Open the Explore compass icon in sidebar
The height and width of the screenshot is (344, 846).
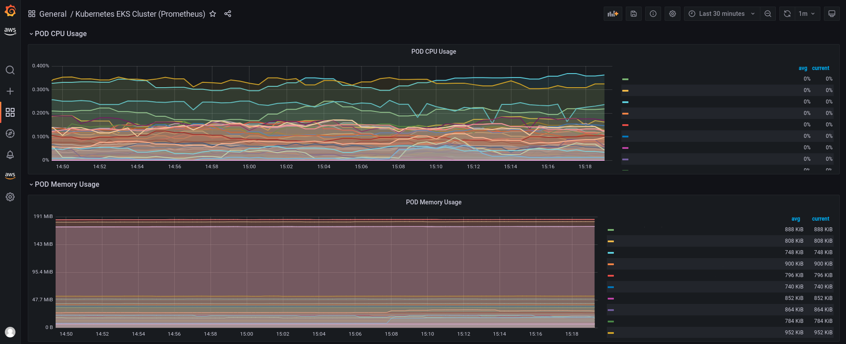(10, 133)
